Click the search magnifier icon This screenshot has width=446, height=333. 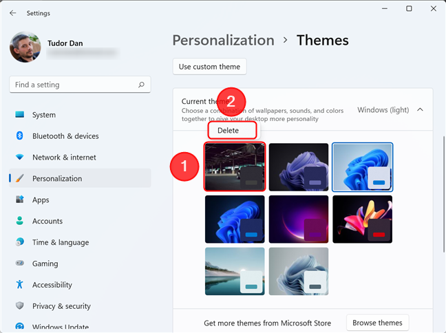pyautogui.click(x=141, y=85)
